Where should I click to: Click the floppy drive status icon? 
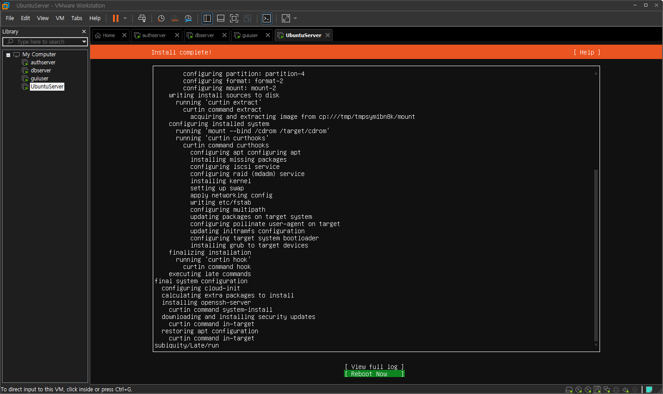click(x=597, y=390)
